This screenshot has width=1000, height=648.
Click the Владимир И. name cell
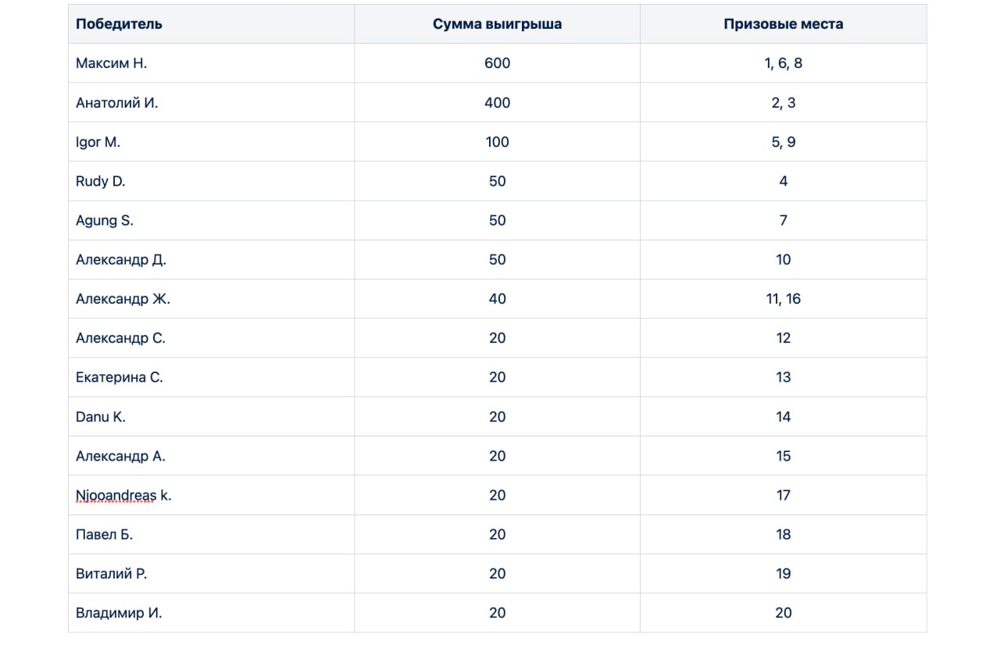click(211, 613)
